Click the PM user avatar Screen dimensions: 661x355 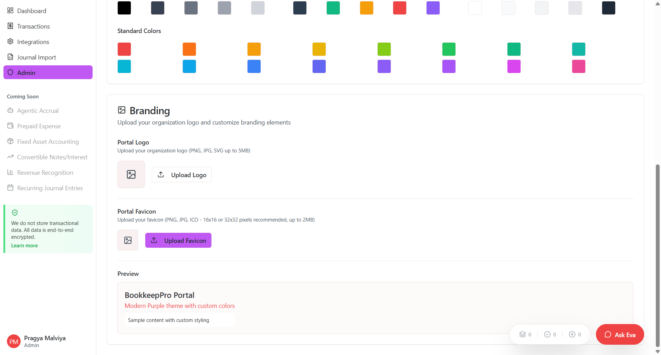pyautogui.click(x=14, y=341)
